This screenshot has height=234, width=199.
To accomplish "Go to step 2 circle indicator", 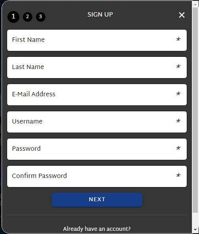I will tap(28, 17).
